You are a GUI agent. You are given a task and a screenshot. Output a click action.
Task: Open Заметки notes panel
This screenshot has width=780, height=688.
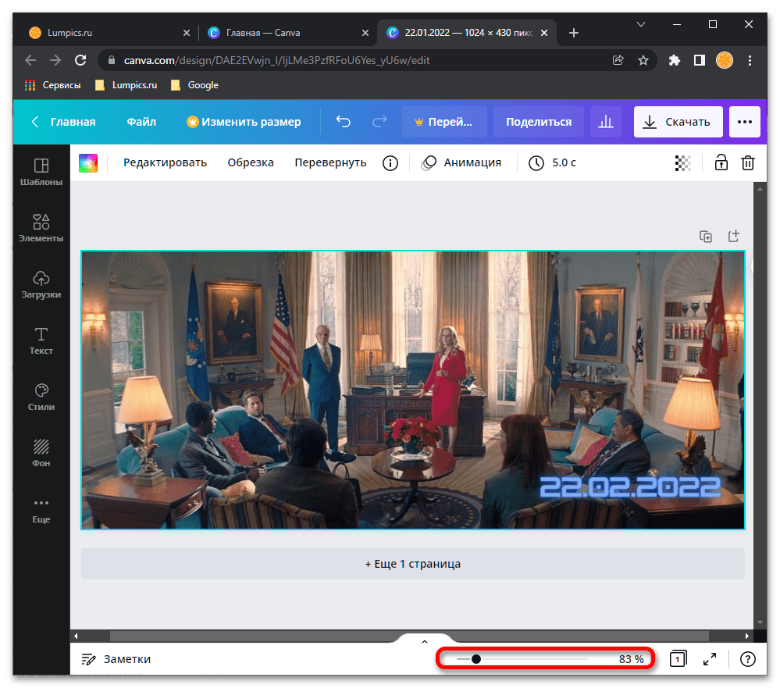pyautogui.click(x=116, y=658)
